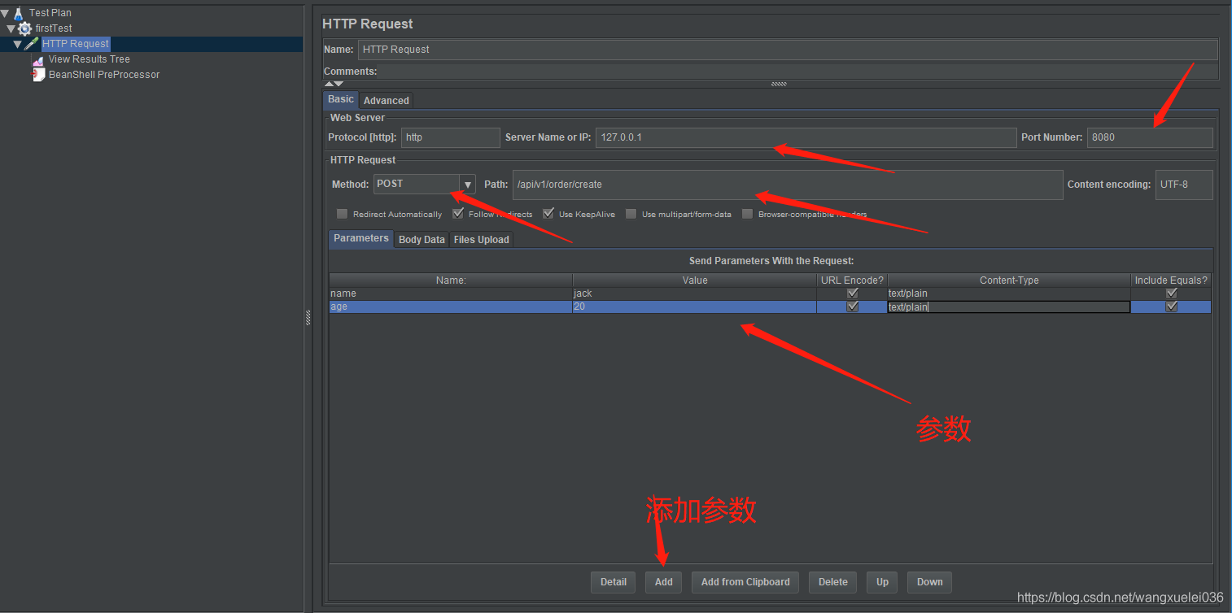Uncheck URL Encode for the name parameter
The height and width of the screenshot is (613, 1232).
(852, 293)
